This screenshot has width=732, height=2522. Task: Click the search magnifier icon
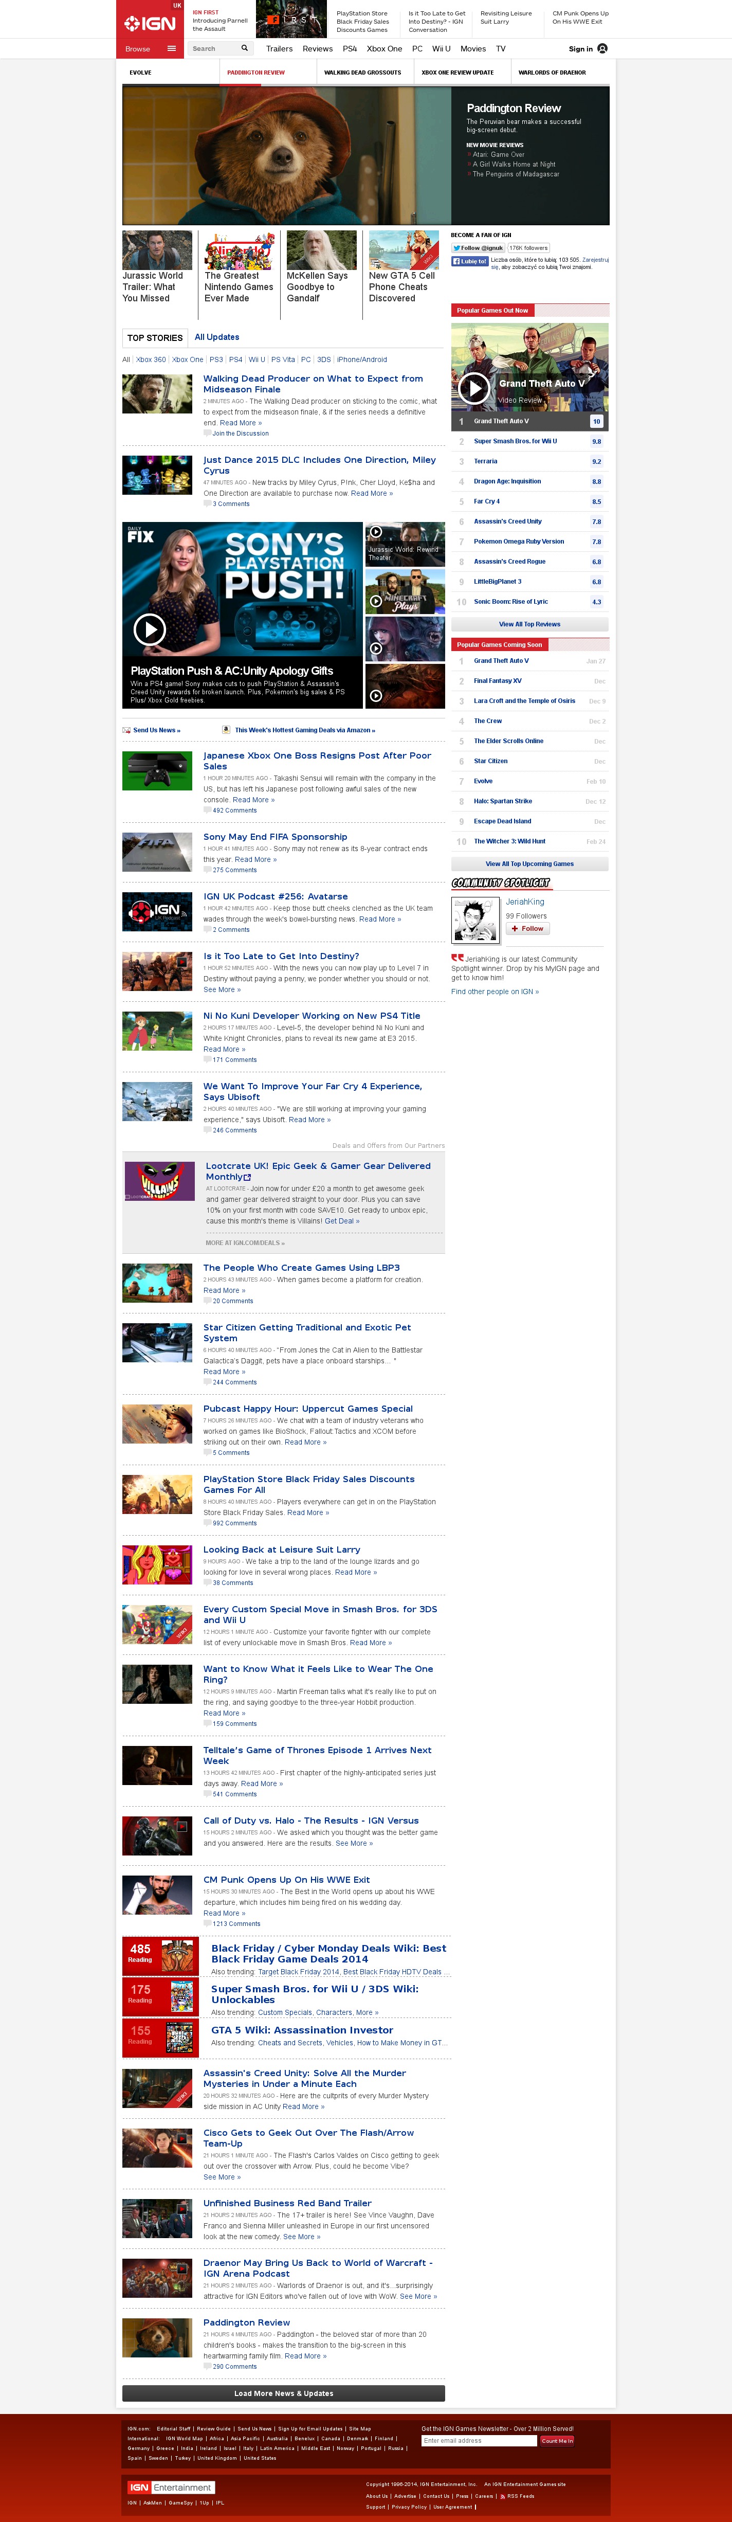(245, 48)
